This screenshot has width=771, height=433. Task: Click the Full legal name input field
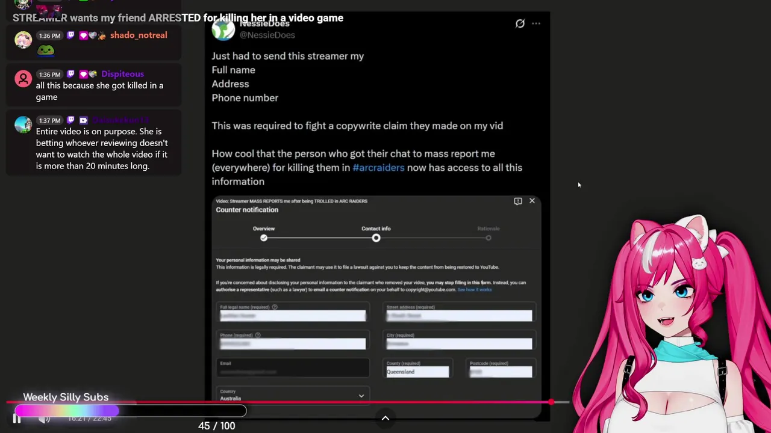(x=292, y=316)
